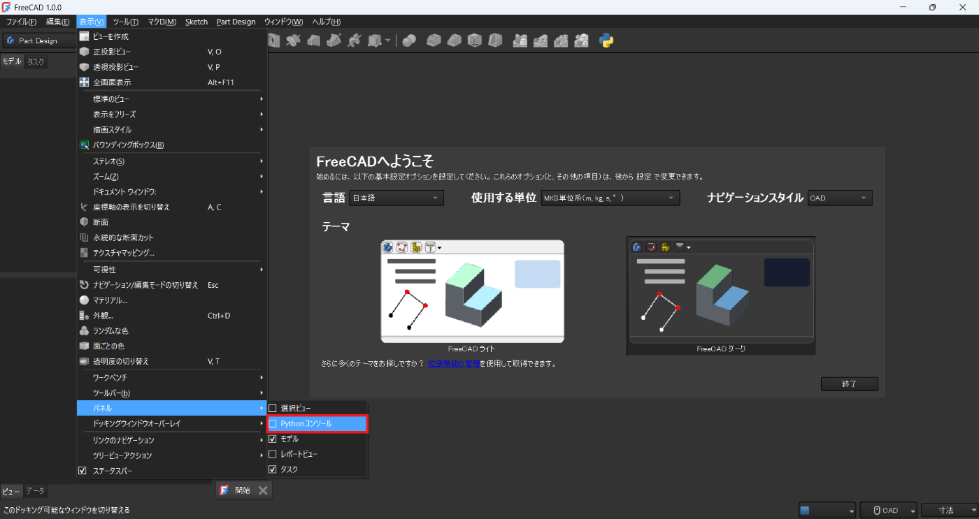Select 正投影ビュー orthographic view entry
Image resolution: width=979 pixels, height=519 pixels.
click(x=172, y=52)
